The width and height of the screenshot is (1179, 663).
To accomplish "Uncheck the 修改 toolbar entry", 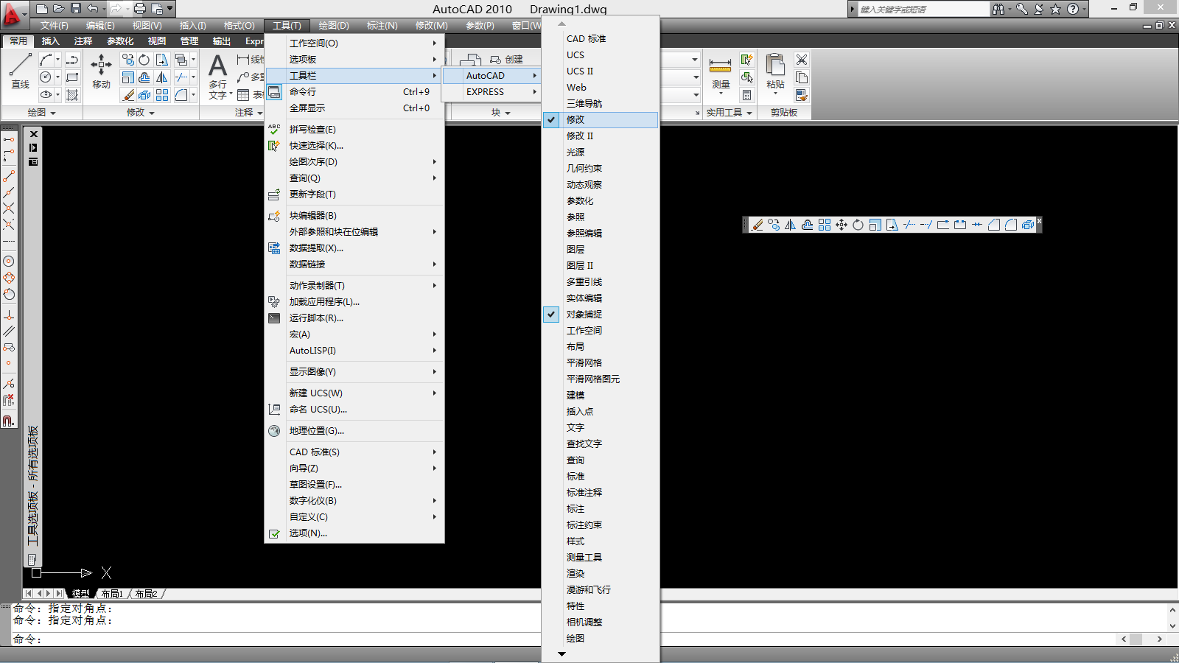I will click(x=600, y=119).
